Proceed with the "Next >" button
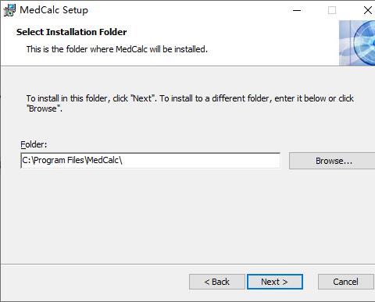This screenshot has width=375, height=302. 274,282
